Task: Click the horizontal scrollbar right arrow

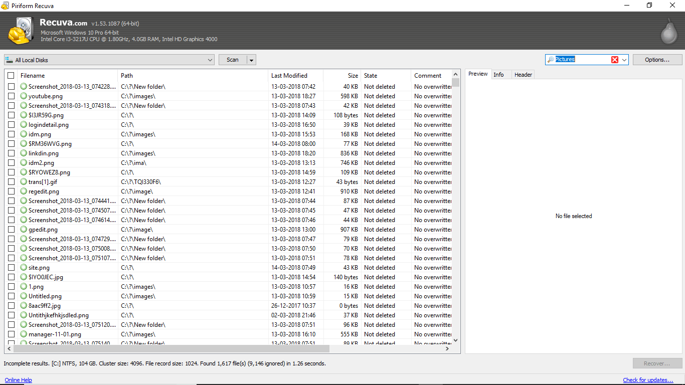Action: pos(447,349)
